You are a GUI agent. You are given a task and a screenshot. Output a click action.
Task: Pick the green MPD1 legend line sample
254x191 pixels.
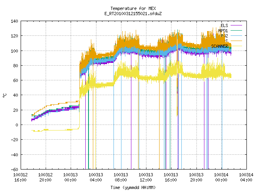click(236, 30)
